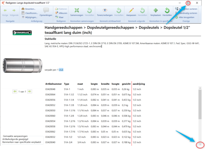Click the lengte column header
205x149 pixels.
94,84
